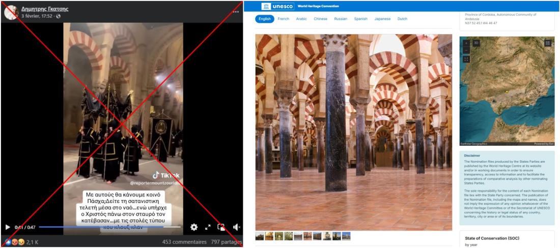Select the tenth gallery thumbnail
560x248 pixels.
pos(346,236)
